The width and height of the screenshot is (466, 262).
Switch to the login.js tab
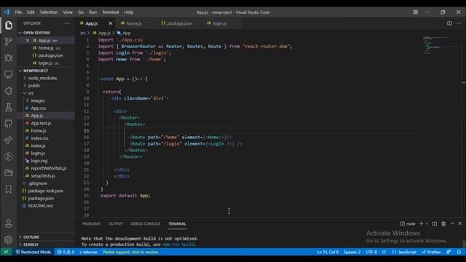[220, 23]
